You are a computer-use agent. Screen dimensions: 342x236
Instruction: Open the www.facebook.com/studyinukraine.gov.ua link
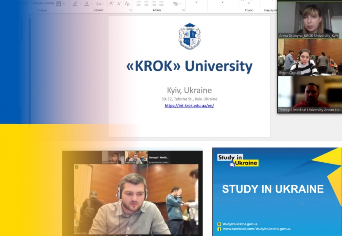pos(256,229)
